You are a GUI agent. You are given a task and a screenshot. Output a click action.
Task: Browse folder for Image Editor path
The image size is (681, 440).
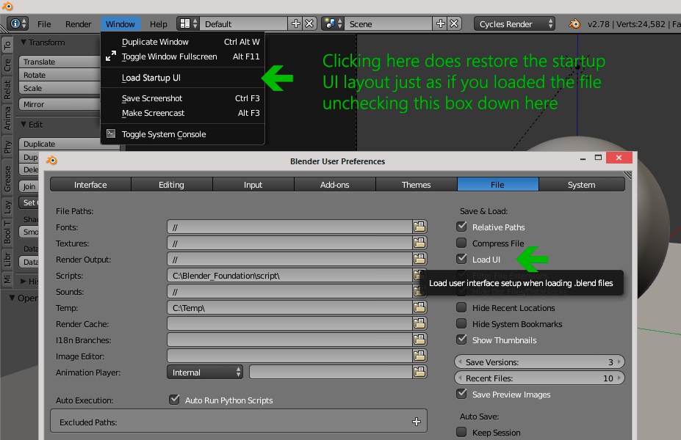(x=419, y=356)
